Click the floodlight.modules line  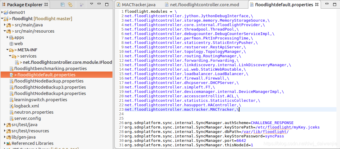click(151, 12)
